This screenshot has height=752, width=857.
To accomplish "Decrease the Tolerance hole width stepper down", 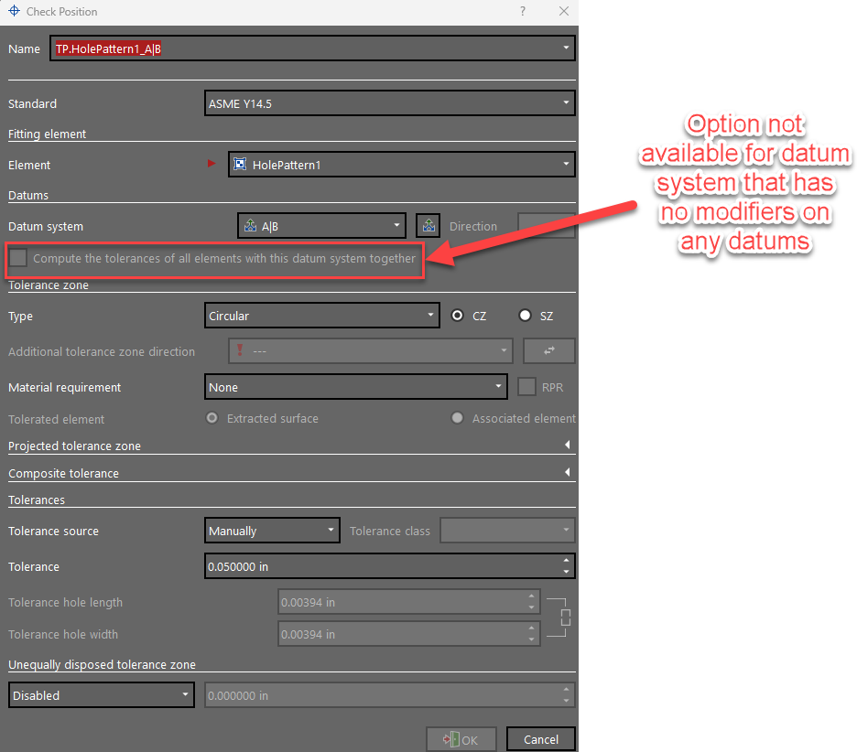I will tap(531, 639).
